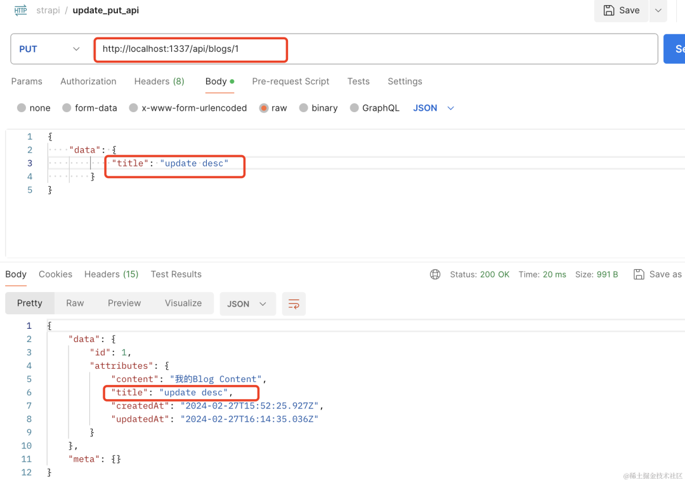The image size is (685, 482).
Task: Click the response "attributes" line
Action: (x=129, y=365)
